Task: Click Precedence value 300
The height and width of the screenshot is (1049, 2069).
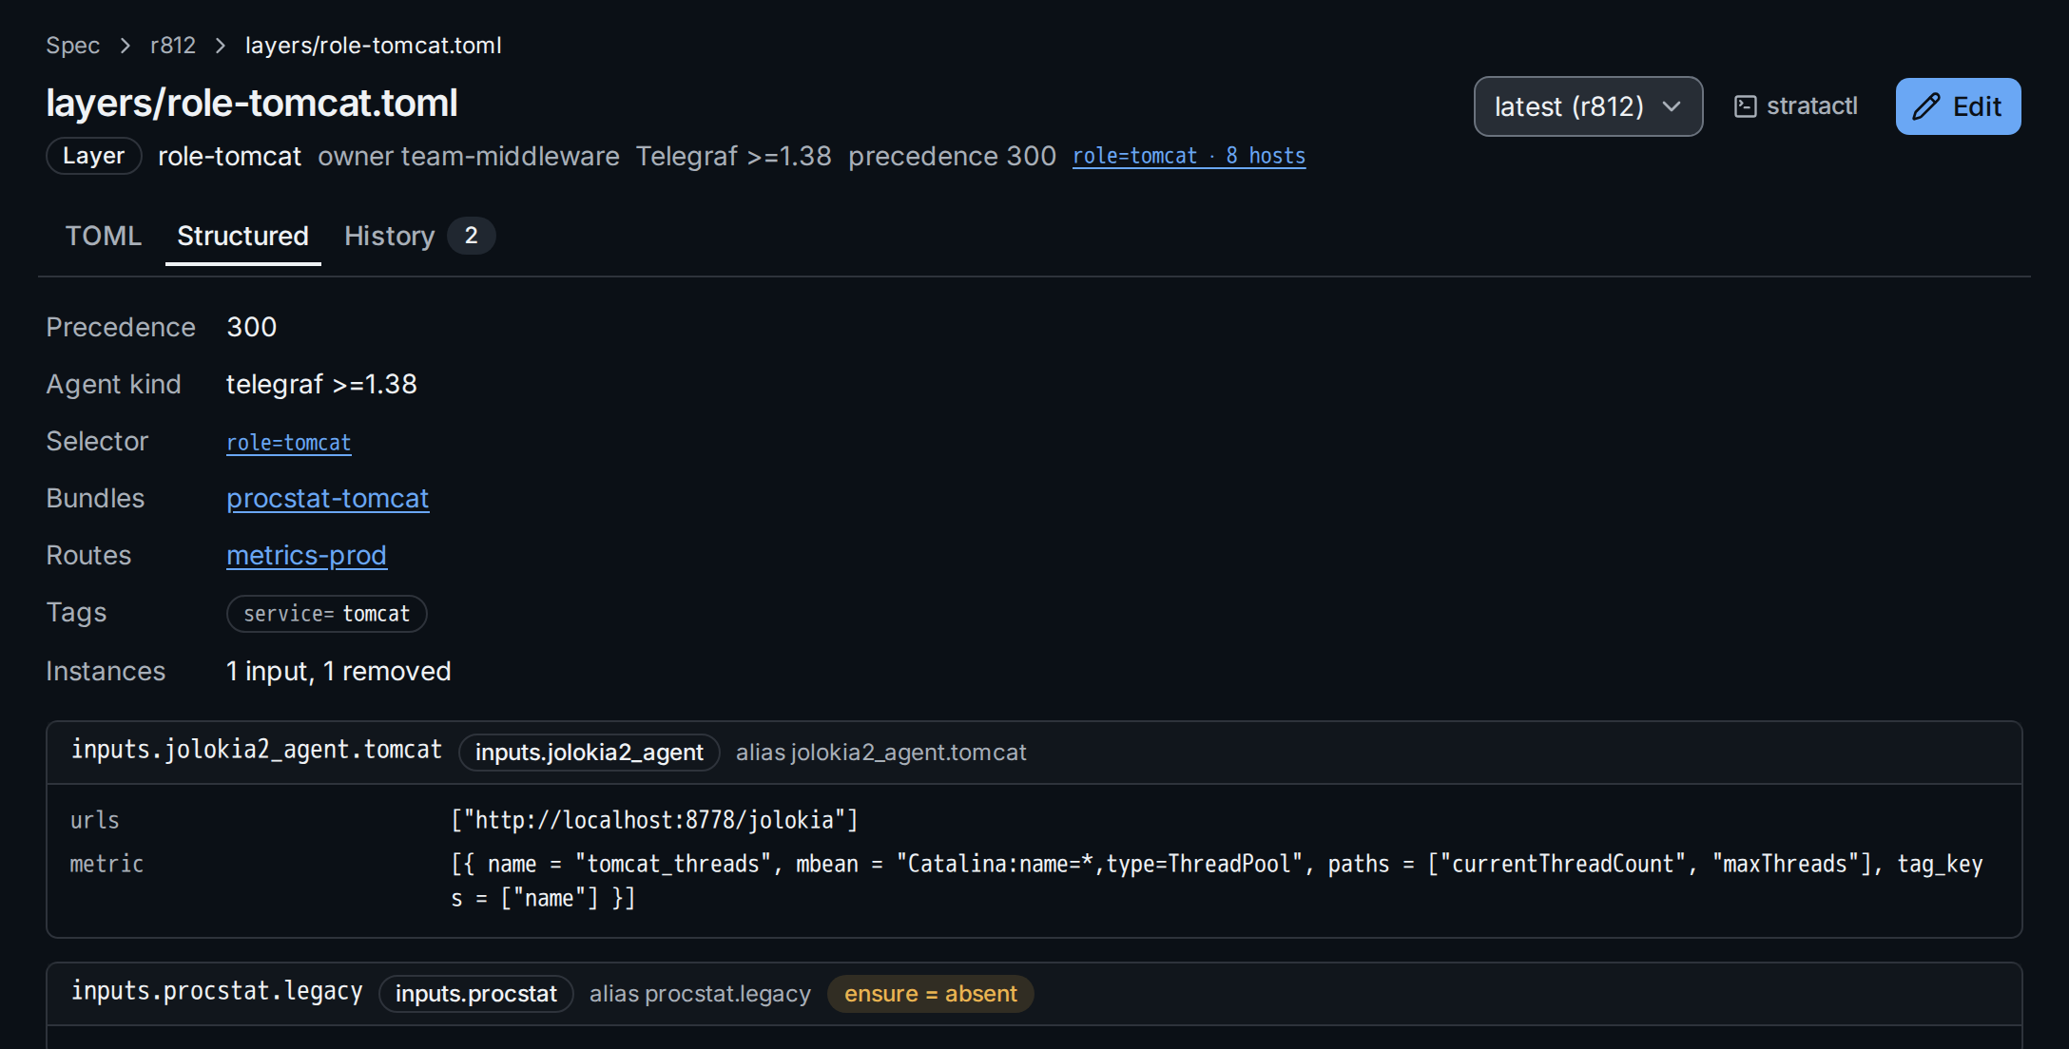Action: point(251,328)
